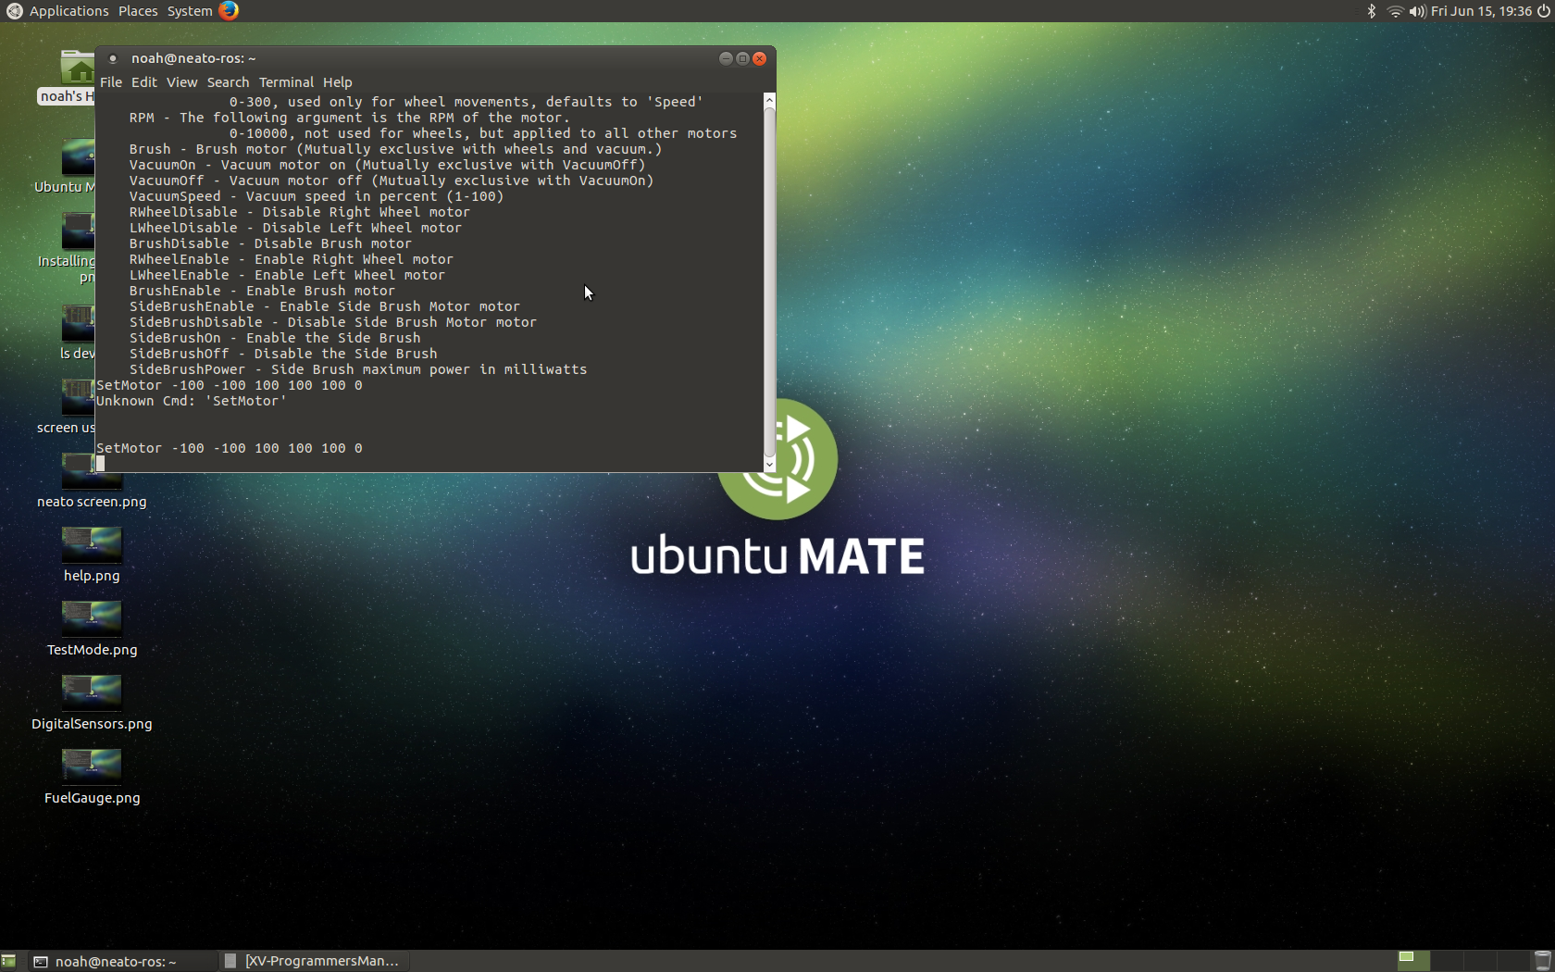
Task: Open the System menu
Action: pos(190,11)
